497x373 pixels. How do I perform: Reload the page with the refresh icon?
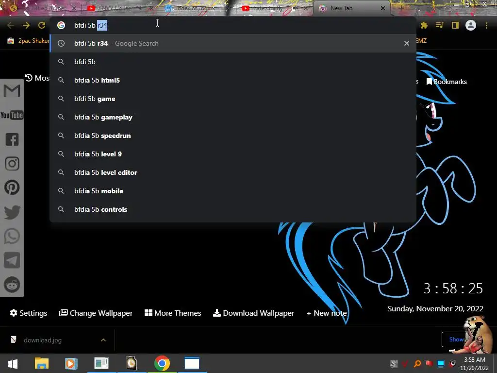tap(42, 25)
